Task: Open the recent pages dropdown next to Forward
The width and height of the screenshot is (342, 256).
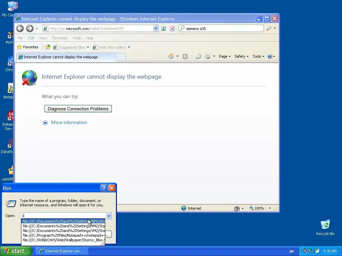Action: [37, 29]
